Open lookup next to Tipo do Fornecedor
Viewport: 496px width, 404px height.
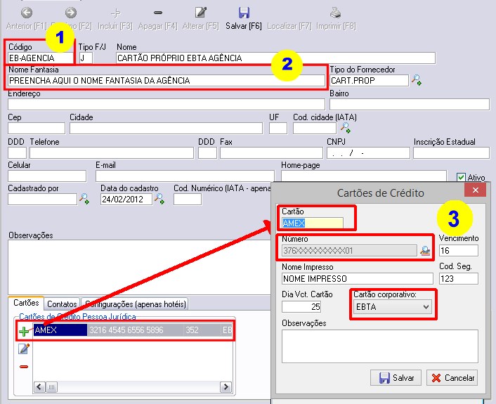click(417, 80)
